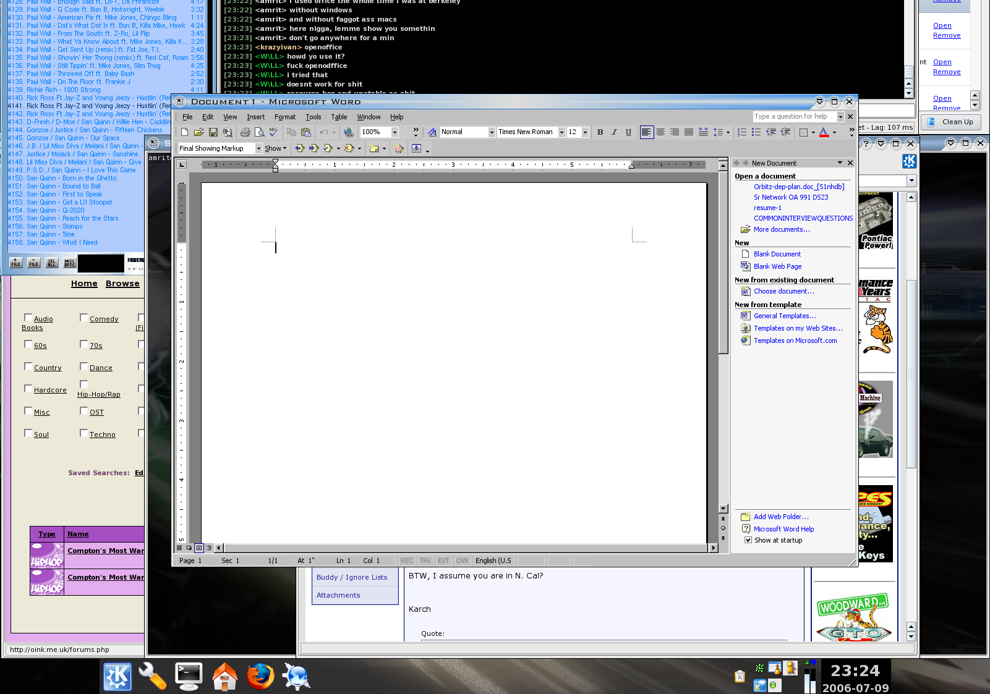Go to next change in Reviewing toolbar
Screen dimensions: 990x694
click(x=314, y=148)
